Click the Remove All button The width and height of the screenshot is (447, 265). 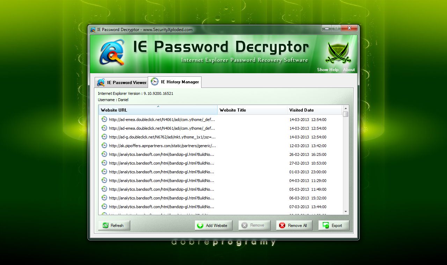coord(294,226)
